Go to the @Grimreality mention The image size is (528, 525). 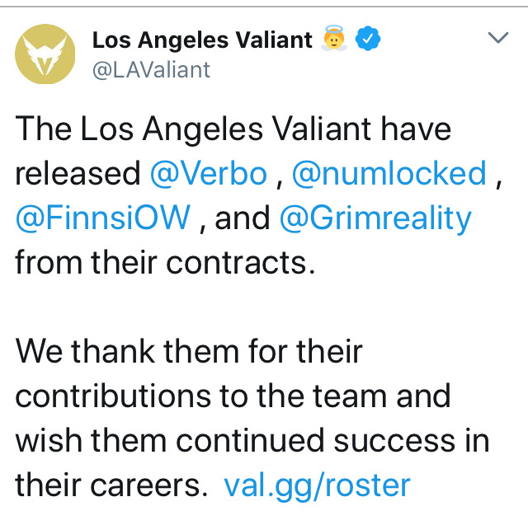(x=375, y=218)
